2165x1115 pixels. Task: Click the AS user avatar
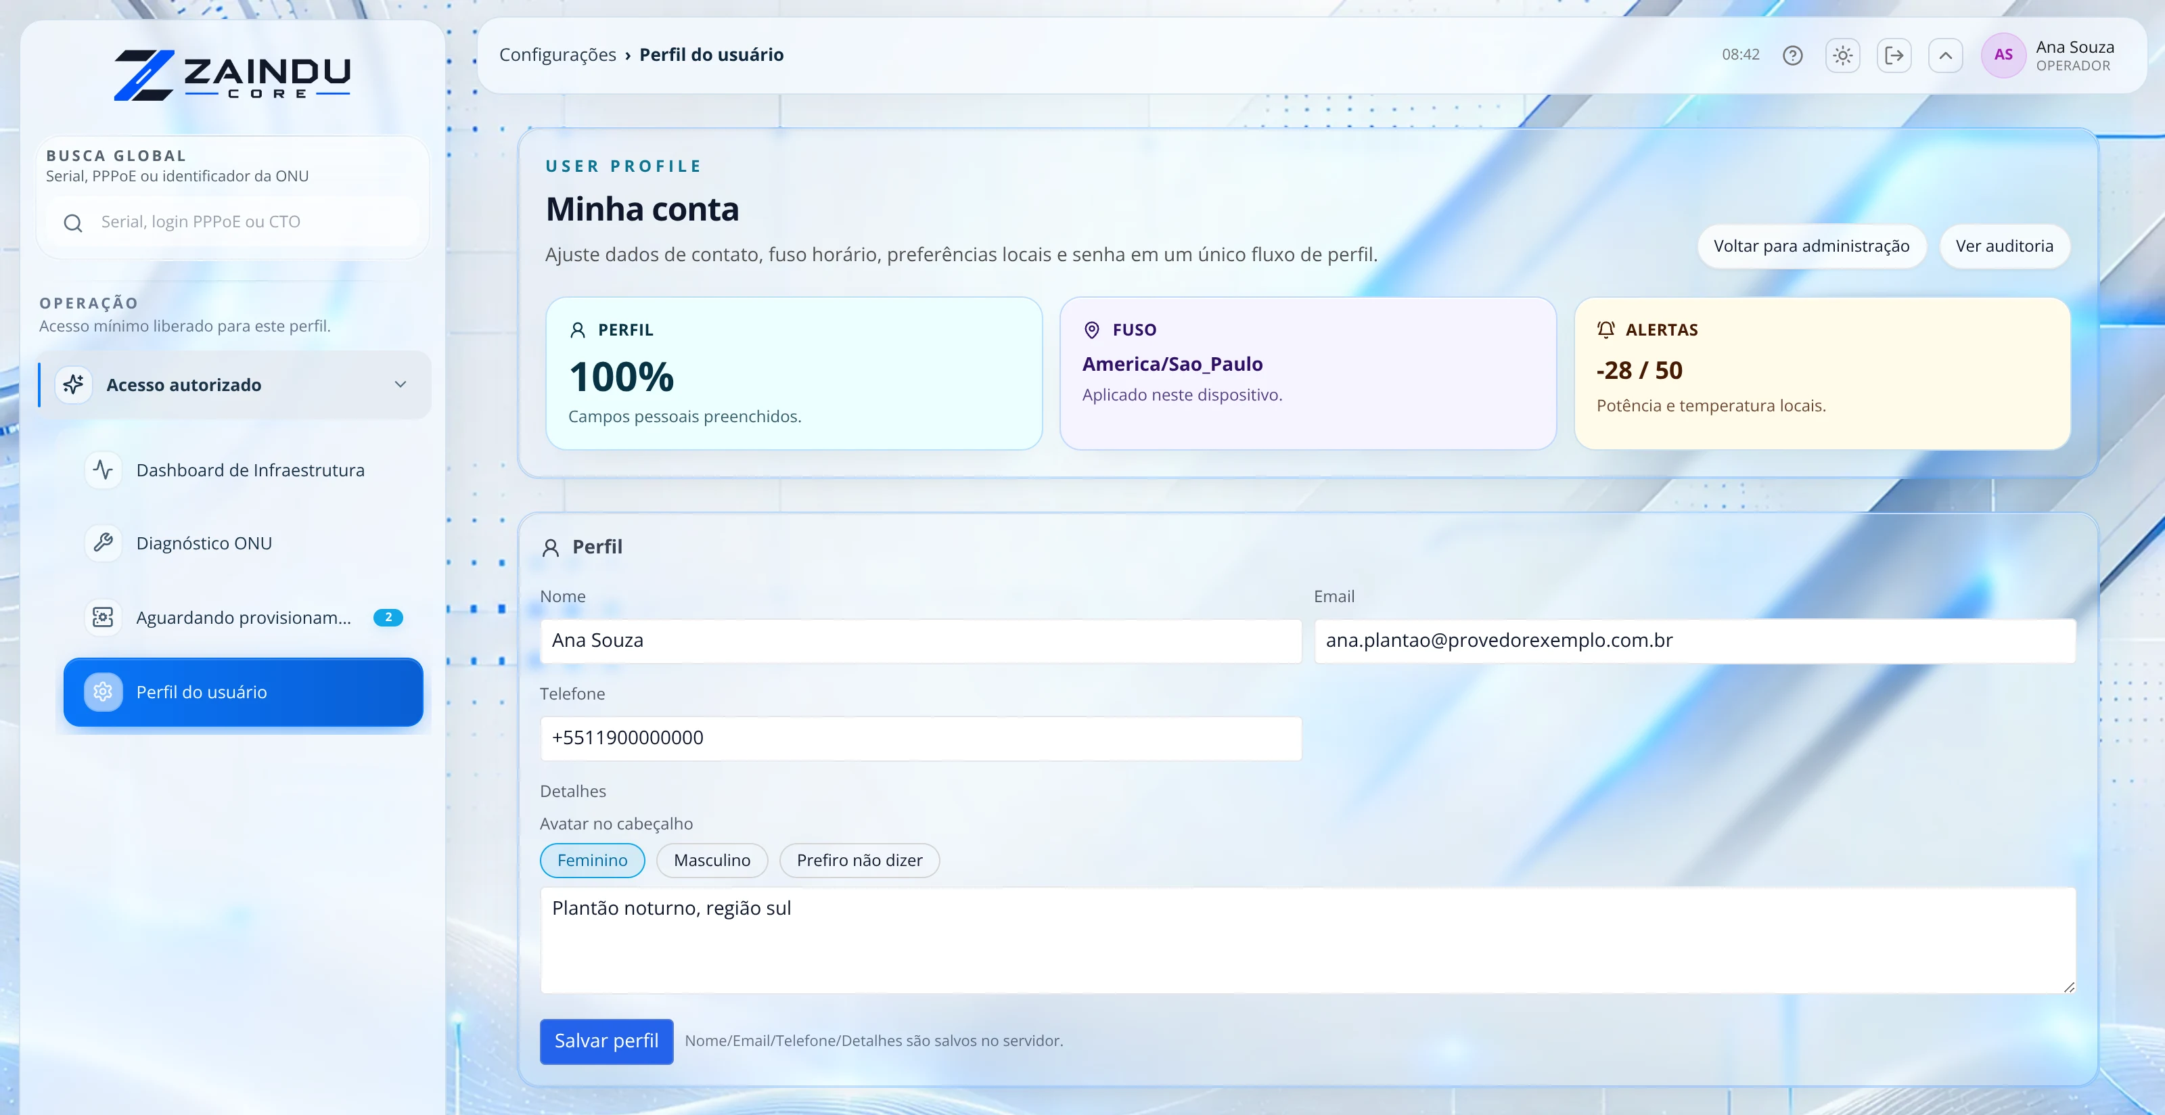(x=2003, y=55)
